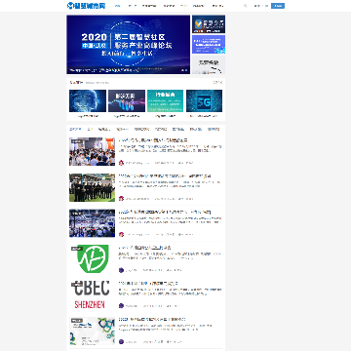Open the light grey side banner
The image size is (351, 351).
click(209, 64)
